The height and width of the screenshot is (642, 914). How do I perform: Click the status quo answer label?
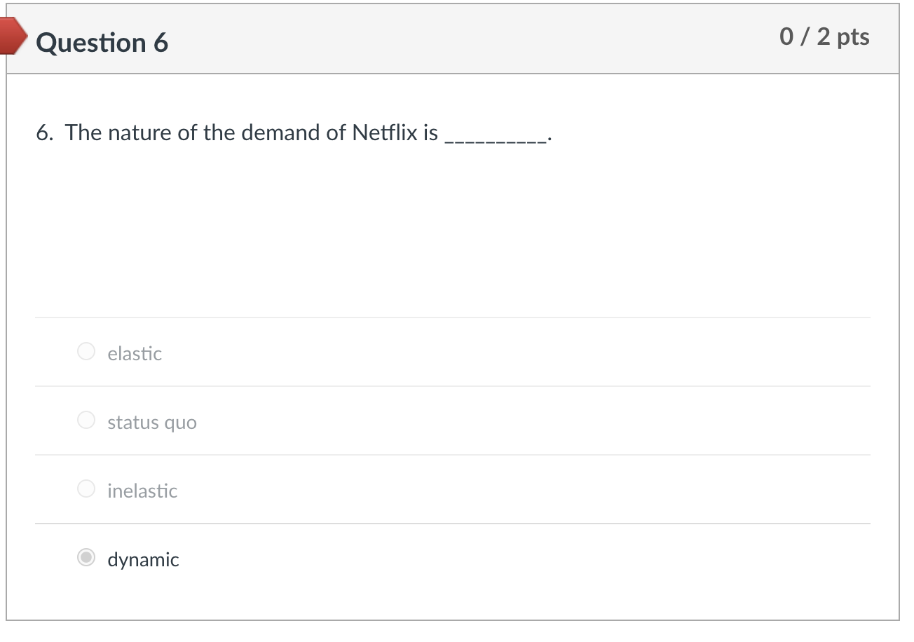(152, 423)
